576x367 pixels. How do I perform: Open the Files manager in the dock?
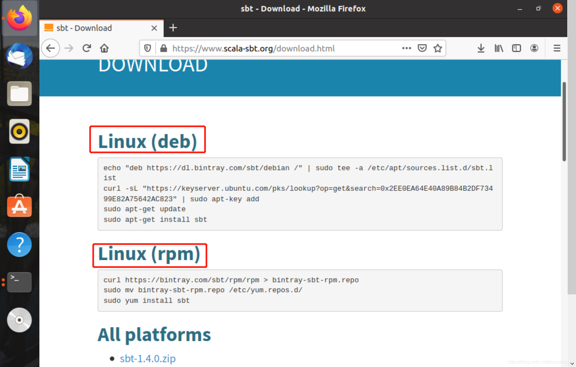[x=19, y=94]
